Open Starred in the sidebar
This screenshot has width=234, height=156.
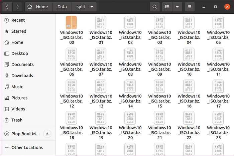[x=28, y=31]
